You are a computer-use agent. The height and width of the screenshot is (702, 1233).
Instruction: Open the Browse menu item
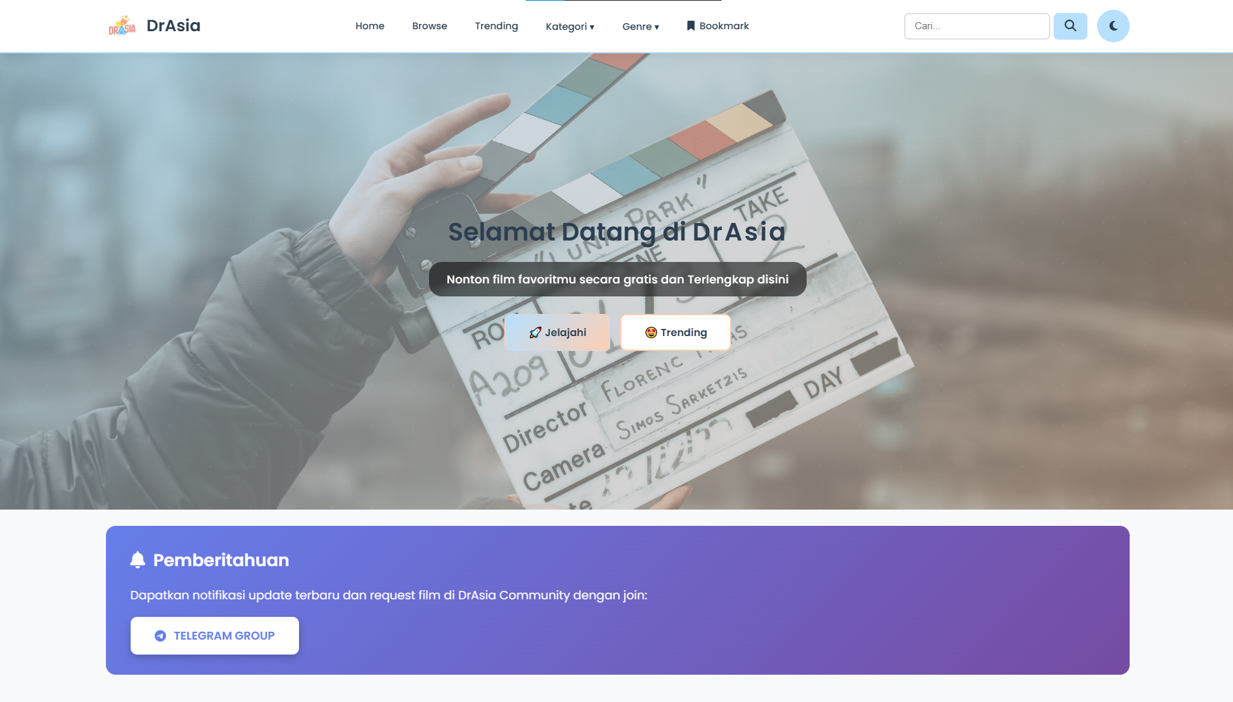[x=430, y=26]
